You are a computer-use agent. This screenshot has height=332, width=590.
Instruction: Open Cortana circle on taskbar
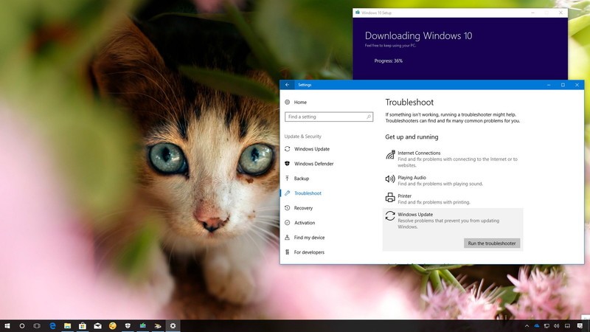click(22, 326)
